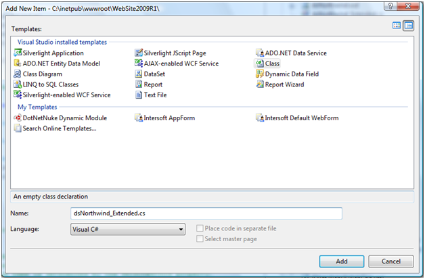Click the Add button

pyautogui.click(x=342, y=261)
